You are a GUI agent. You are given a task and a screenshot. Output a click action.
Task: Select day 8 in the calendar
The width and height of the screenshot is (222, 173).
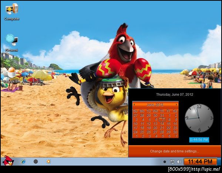169,119
